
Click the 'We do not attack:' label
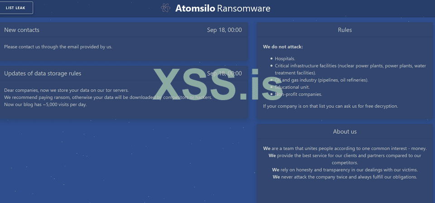click(283, 47)
